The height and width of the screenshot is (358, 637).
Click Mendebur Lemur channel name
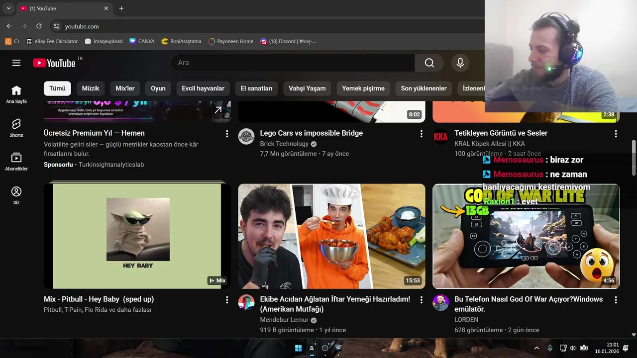click(x=284, y=320)
